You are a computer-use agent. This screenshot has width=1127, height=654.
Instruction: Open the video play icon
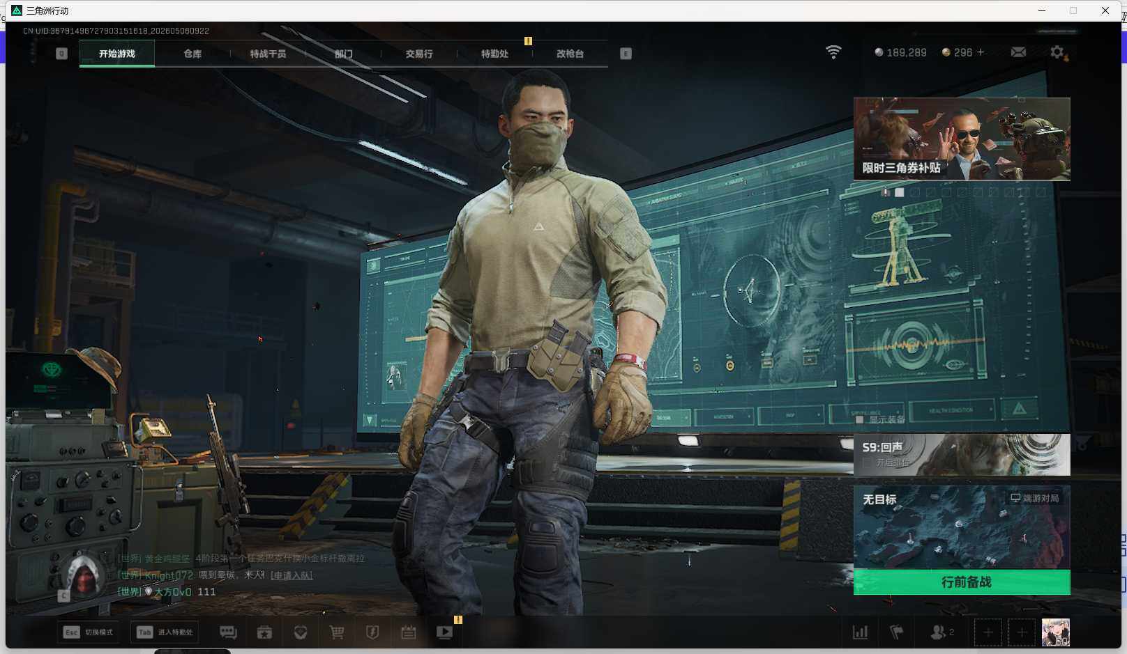tap(444, 632)
